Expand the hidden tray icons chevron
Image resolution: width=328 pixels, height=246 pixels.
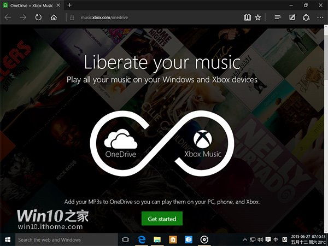coord(245,240)
